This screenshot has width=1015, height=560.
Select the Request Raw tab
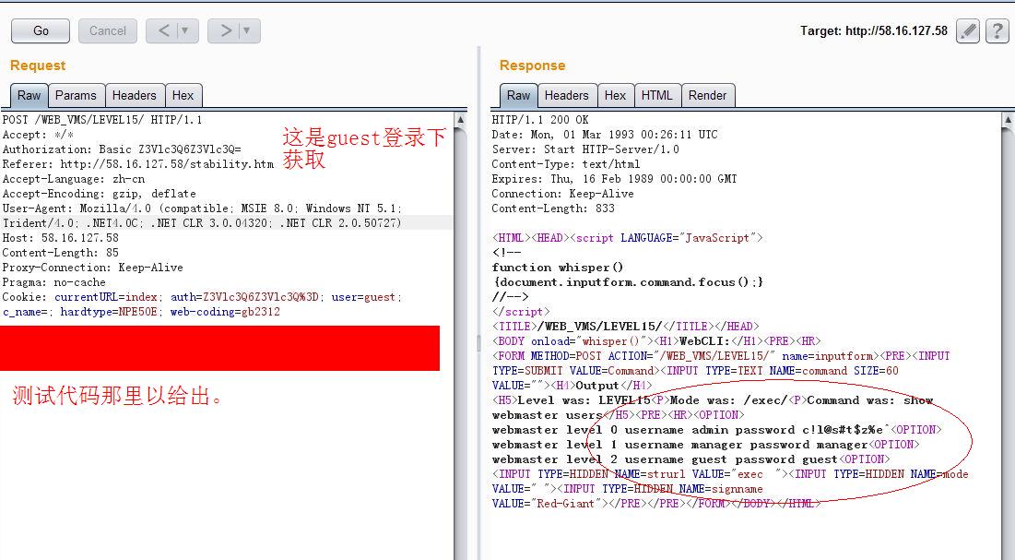coord(30,95)
